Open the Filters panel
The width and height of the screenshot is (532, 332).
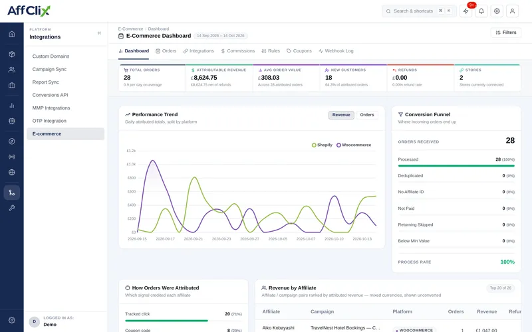pos(506,33)
